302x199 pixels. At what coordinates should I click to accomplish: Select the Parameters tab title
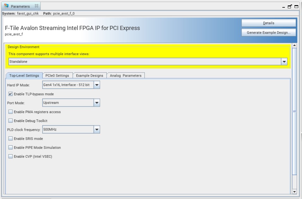coord(20,6)
